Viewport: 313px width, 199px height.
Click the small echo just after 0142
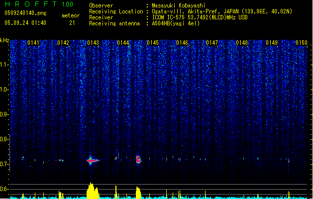point(61,160)
